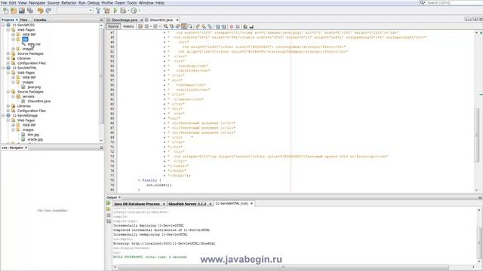Click Last Edit icon in editor toolbar
The height and width of the screenshot is (271, 483).
[x=140, y=26]
